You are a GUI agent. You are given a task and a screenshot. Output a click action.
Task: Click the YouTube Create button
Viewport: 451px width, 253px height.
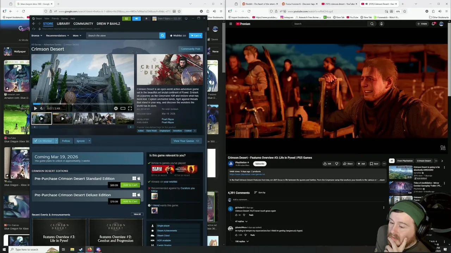click(422, 24)
